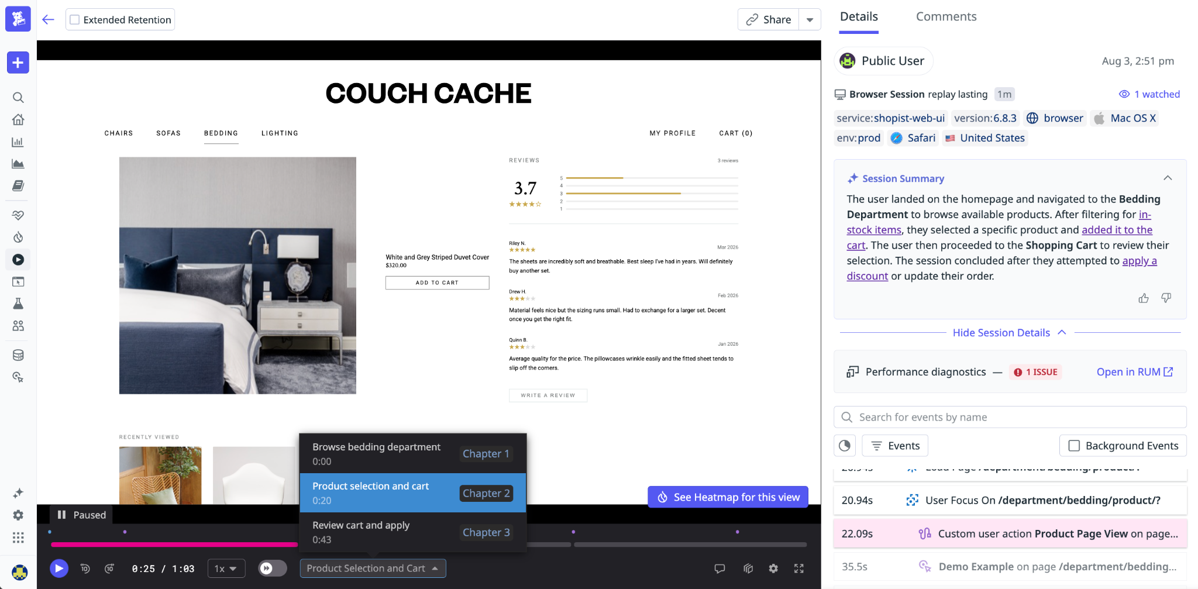Select Browse bedding department Chapter 1
Image resolution: width=1198 pixels, height=589 pixels.
[413, 454]
